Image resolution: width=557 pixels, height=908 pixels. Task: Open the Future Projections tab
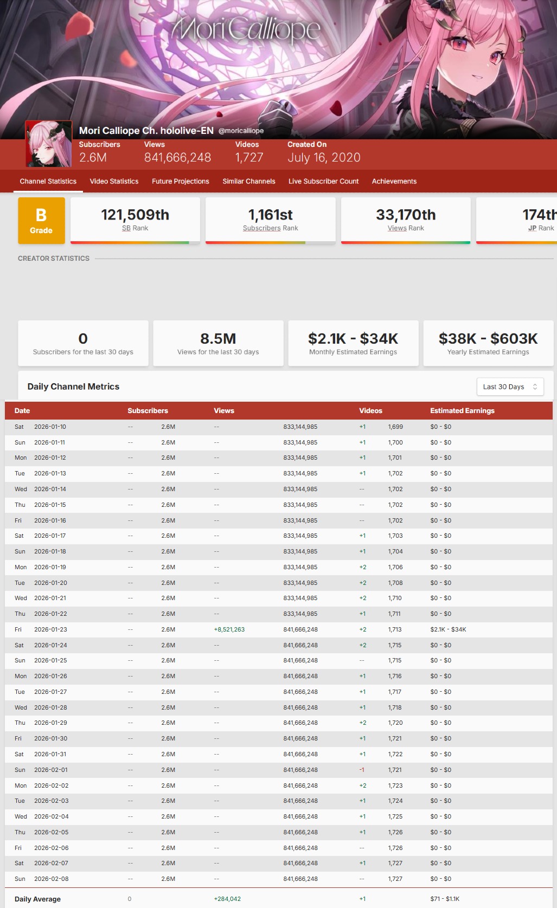pyautogui.click(x=181, y=181)
